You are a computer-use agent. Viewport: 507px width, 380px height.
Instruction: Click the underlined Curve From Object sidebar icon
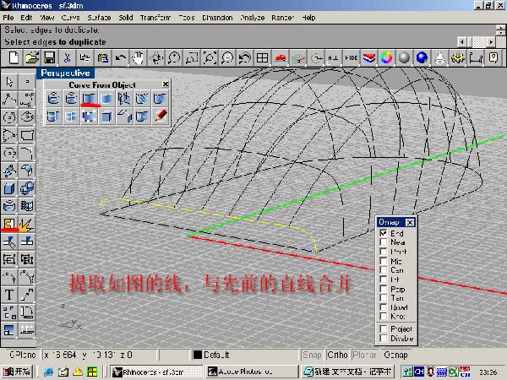tap(9, 224)
